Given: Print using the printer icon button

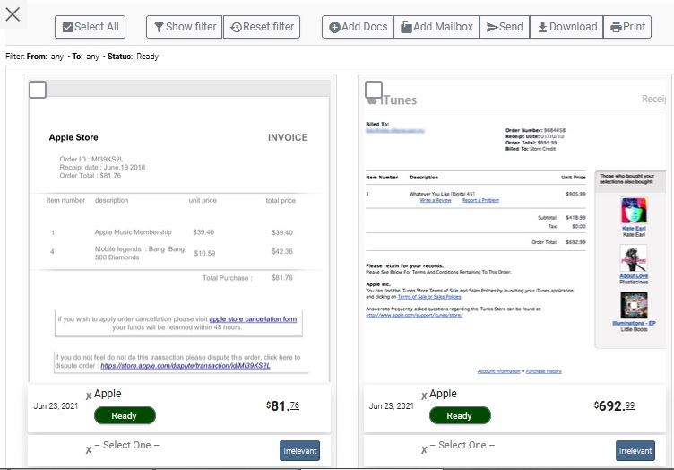Looking at the screenshot, I should point(627,27).
